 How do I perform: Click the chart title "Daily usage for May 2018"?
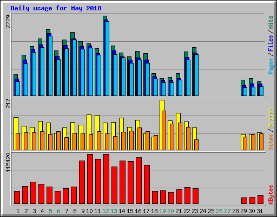pyautogui.click(x=56, y=8)
